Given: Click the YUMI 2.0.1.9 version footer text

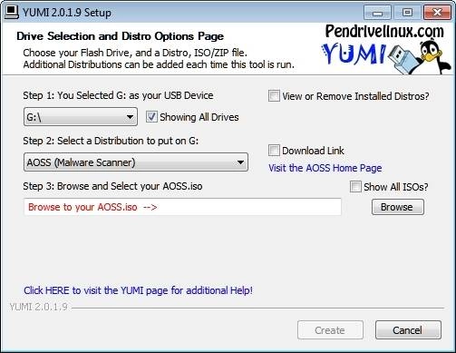Looking at the screenshot, I should 38,307.
